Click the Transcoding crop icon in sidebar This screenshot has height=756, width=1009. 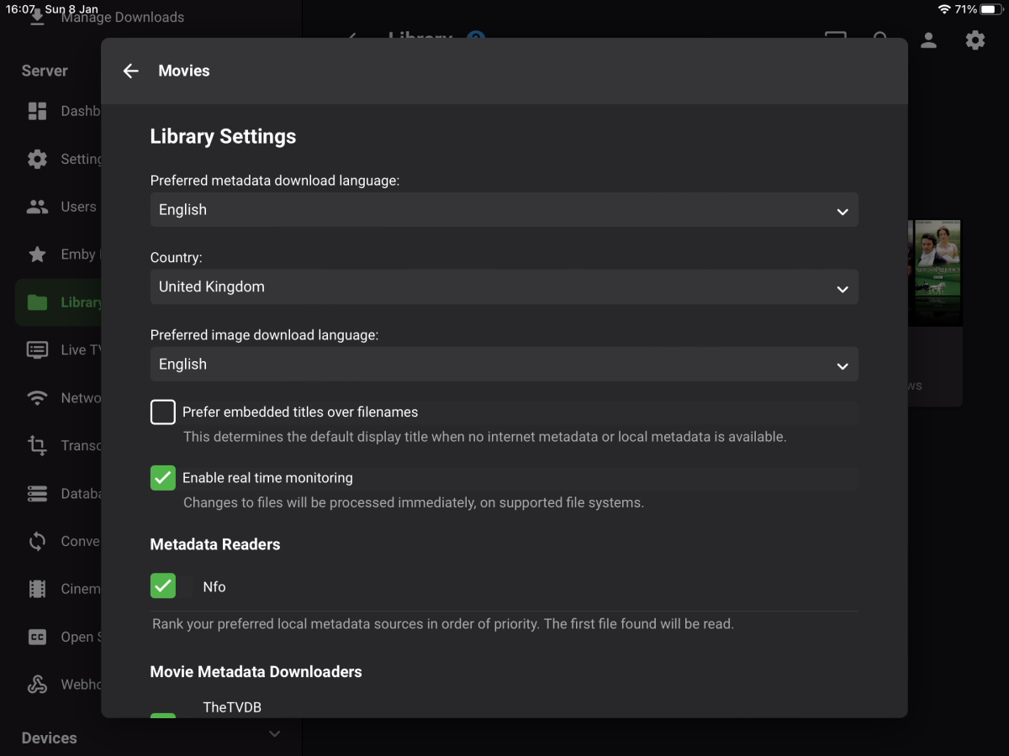38,446
